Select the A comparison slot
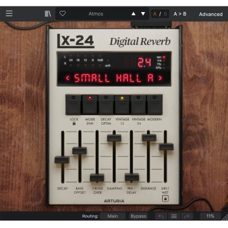The image size is (228, 228). 155,14
